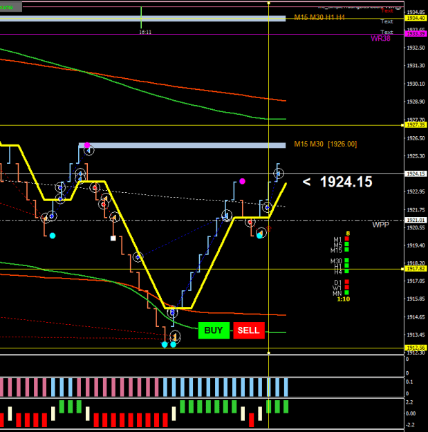Click the magenta dot left of the 1924.15 text

coord(242,181)
